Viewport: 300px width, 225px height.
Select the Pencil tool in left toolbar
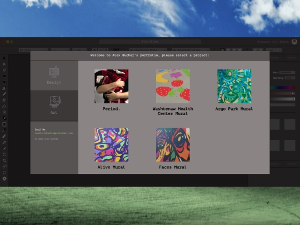[x=4, y=94]
